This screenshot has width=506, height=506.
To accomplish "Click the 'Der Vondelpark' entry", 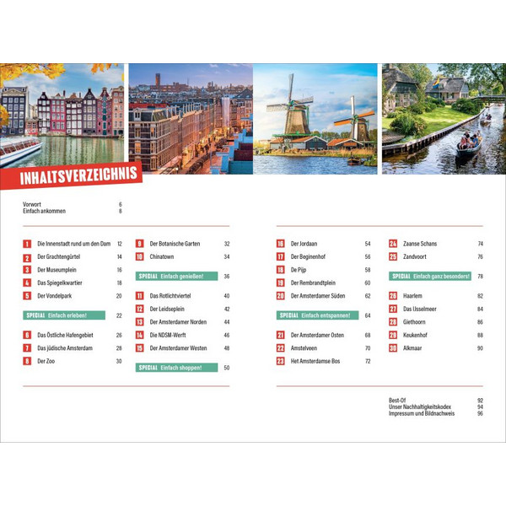I will click(55, 296).
